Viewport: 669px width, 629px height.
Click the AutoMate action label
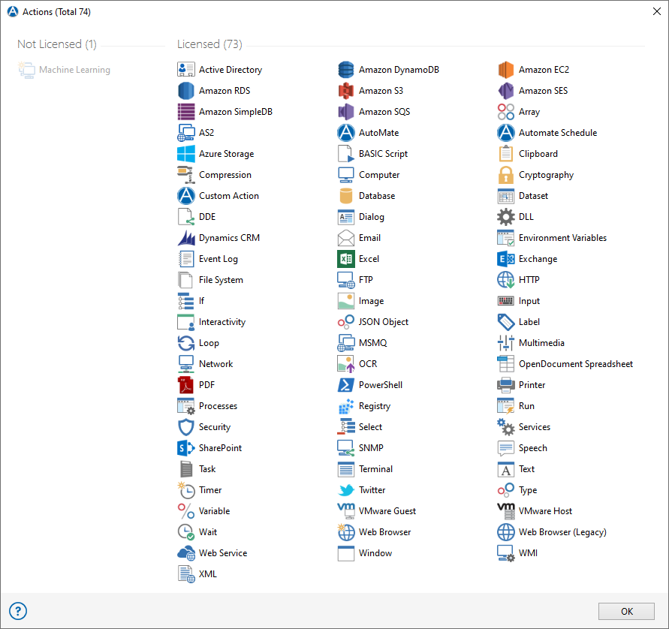pos(379,133)
